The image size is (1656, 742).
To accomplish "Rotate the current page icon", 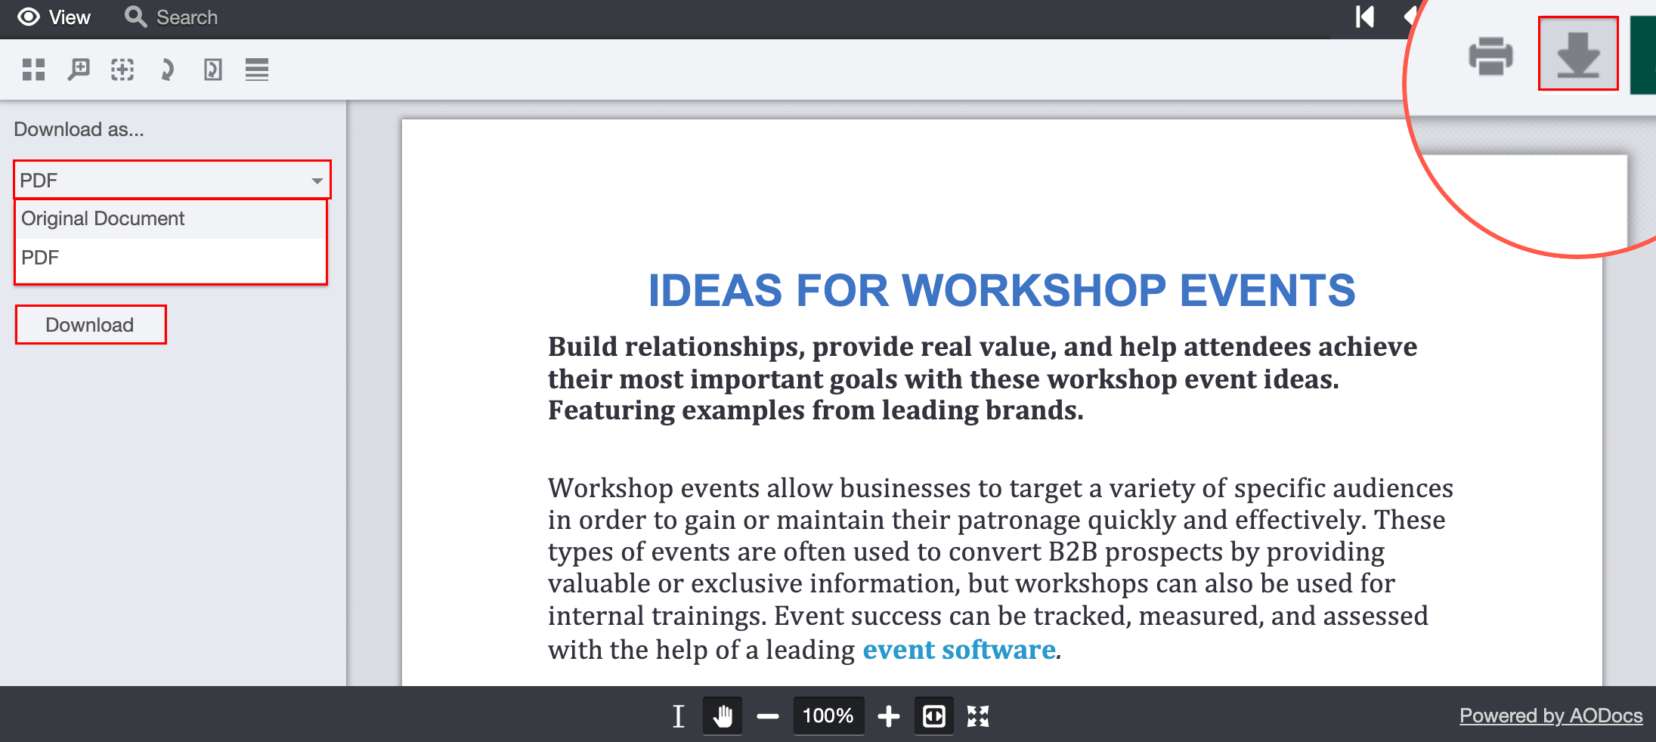I will (x=212, y=70).
